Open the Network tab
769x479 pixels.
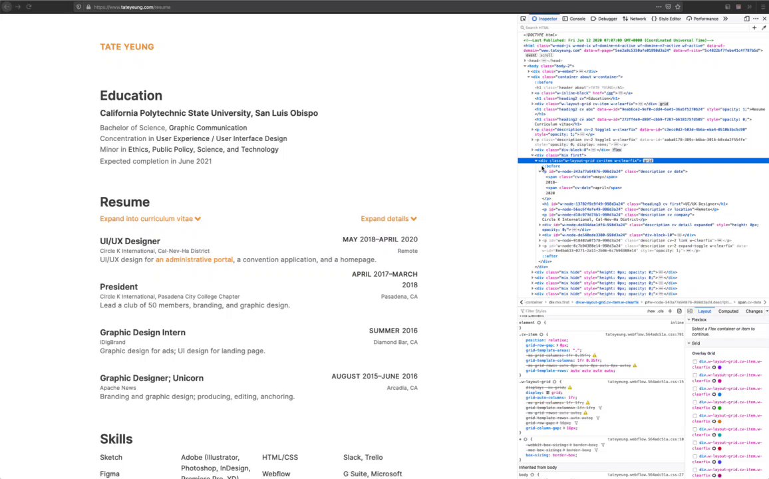click(x=634, y=19)
